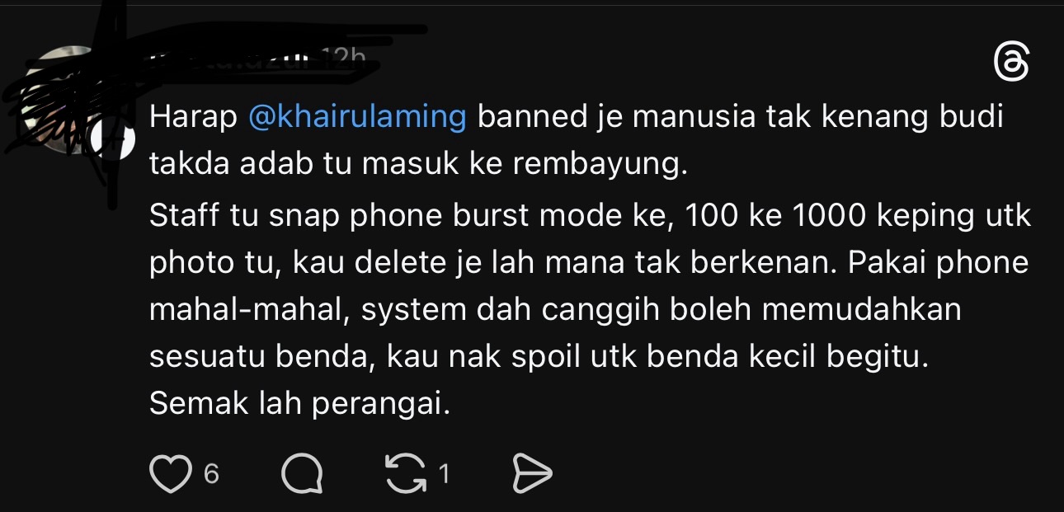Click the word 'Harap' at post start
Image resolution: width=1064 pixels, height=512 pixels.
193,117
